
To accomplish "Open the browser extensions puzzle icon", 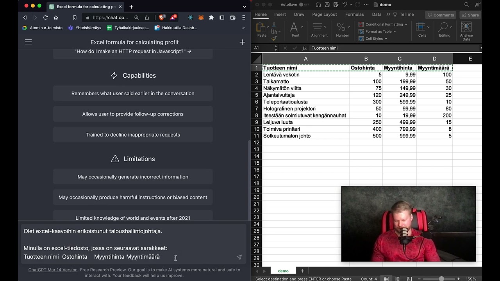I will (x=211, y=18).
